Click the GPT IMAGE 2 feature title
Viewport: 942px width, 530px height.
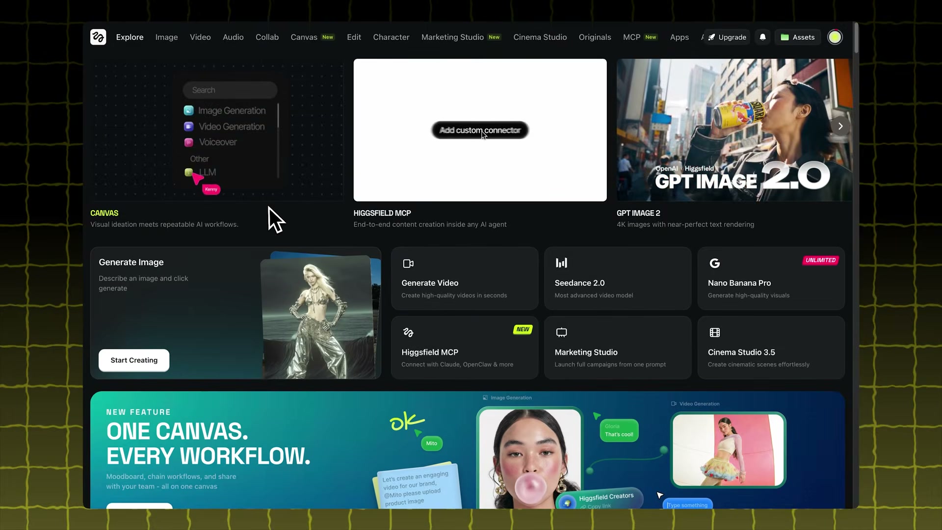pos(638,213)
